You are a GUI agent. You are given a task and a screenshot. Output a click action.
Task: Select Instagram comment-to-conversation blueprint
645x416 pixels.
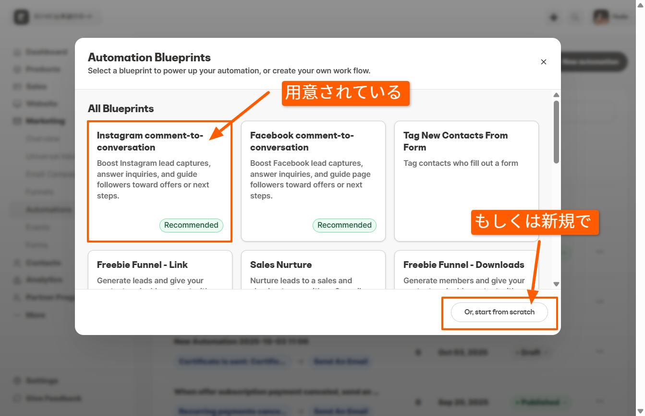tap(159, 181)
